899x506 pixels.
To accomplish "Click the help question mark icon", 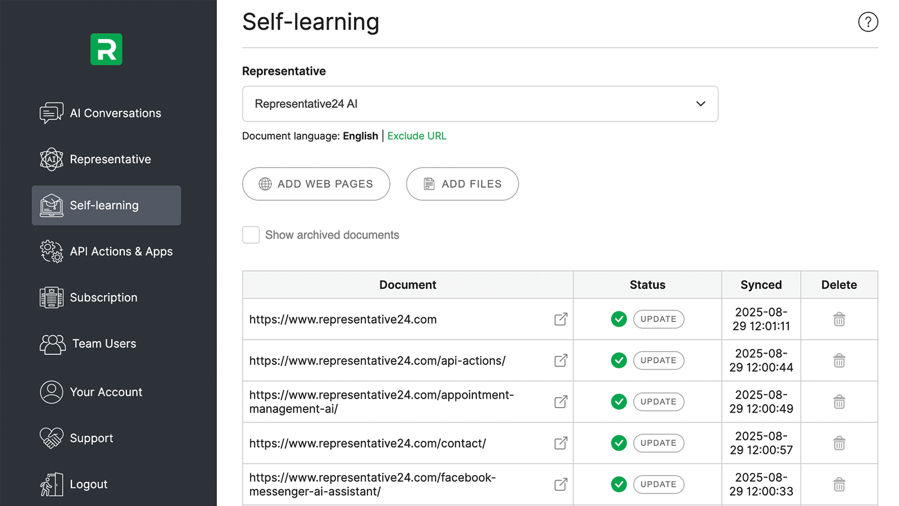I will coord(868,22).
